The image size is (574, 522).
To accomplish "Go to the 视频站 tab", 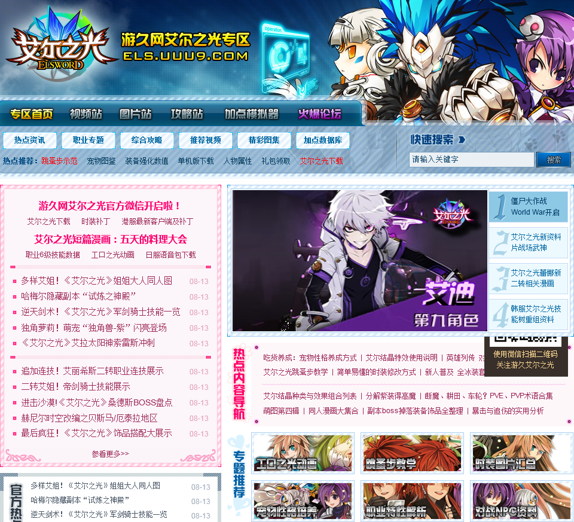I will click(x=86, y=114).
